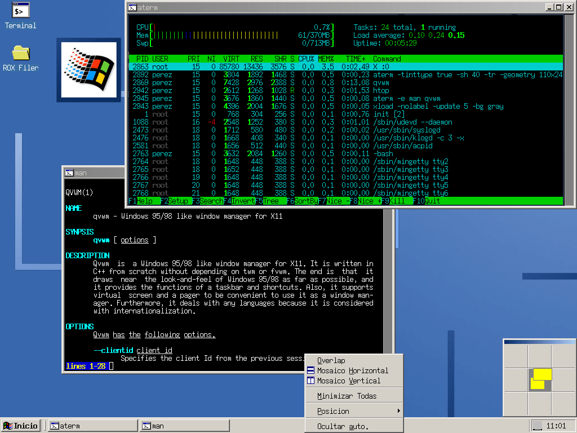Click F6 SortBy in htop footer
The width and height of the screenshot is (577, 433).
(302, 201)
